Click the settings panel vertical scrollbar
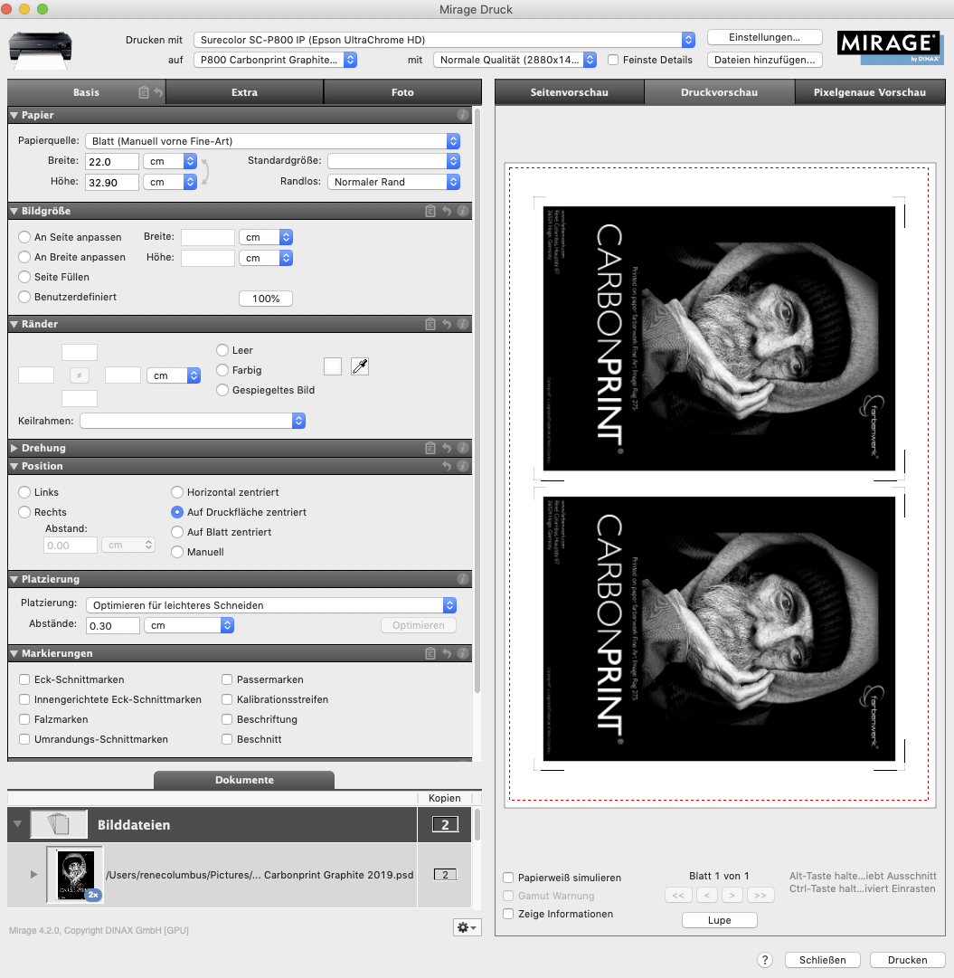Image resolution: width=954 pixels, height=978 pixels. [x=477, y=399]
